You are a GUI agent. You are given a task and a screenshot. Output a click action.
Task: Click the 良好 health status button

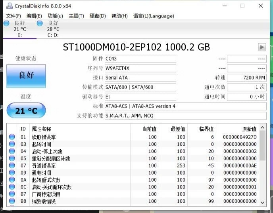click(26, 76)
